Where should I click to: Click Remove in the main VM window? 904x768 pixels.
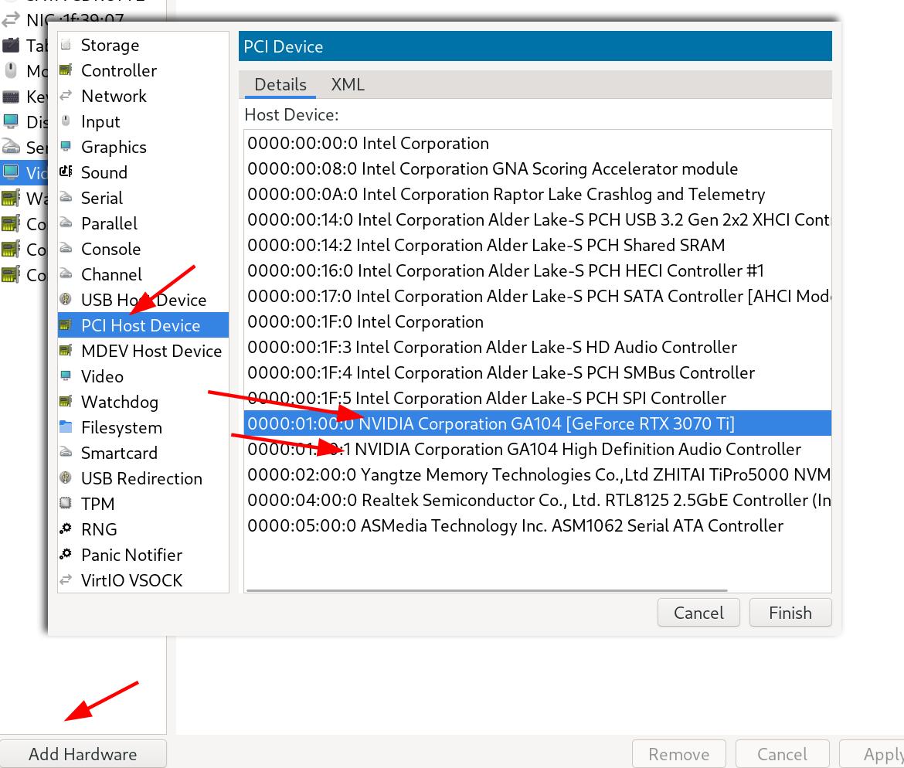coord(678,753)
